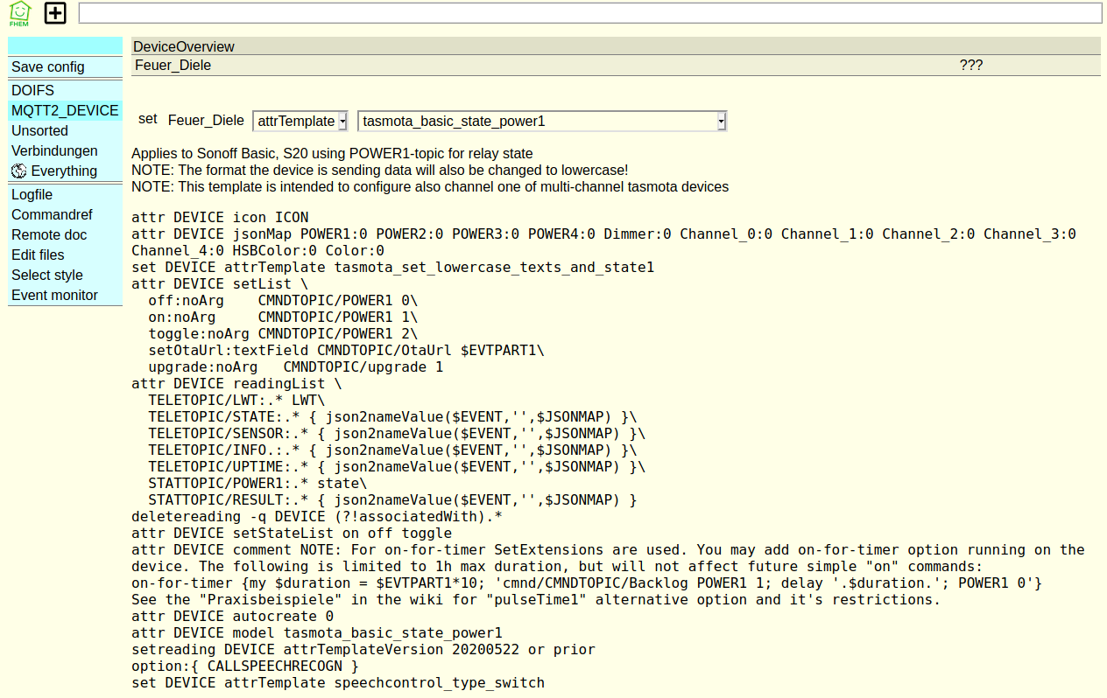Click the plus icon beside the command field

(55, 13)
